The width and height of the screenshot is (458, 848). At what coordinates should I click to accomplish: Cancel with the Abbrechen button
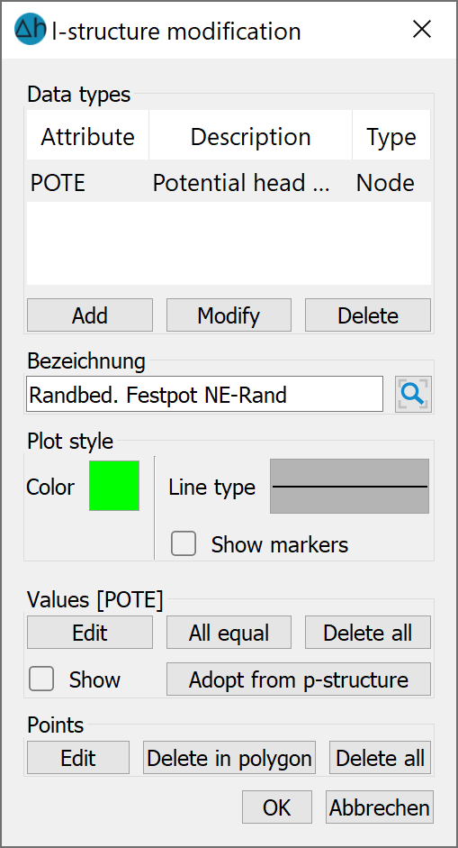(x=379, y=807)
